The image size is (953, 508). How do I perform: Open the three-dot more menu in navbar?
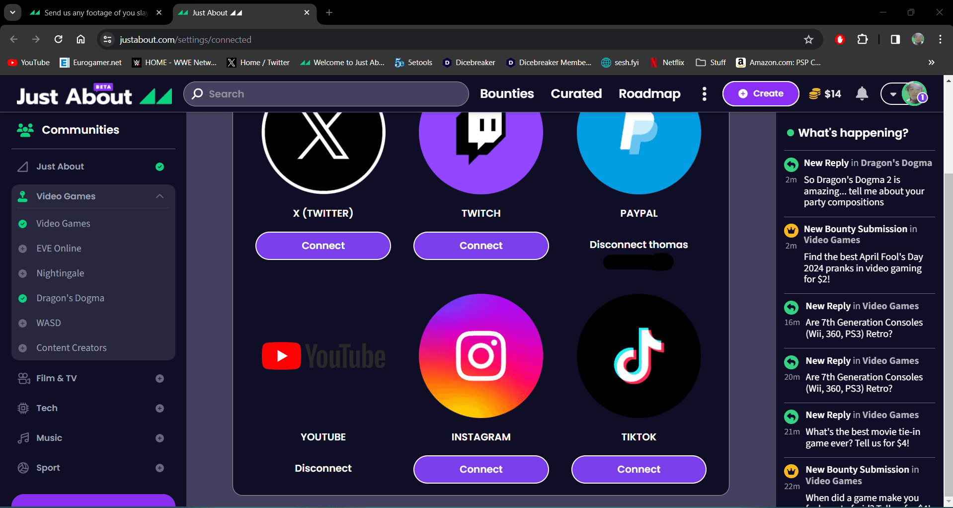click(x=704, y=93)
